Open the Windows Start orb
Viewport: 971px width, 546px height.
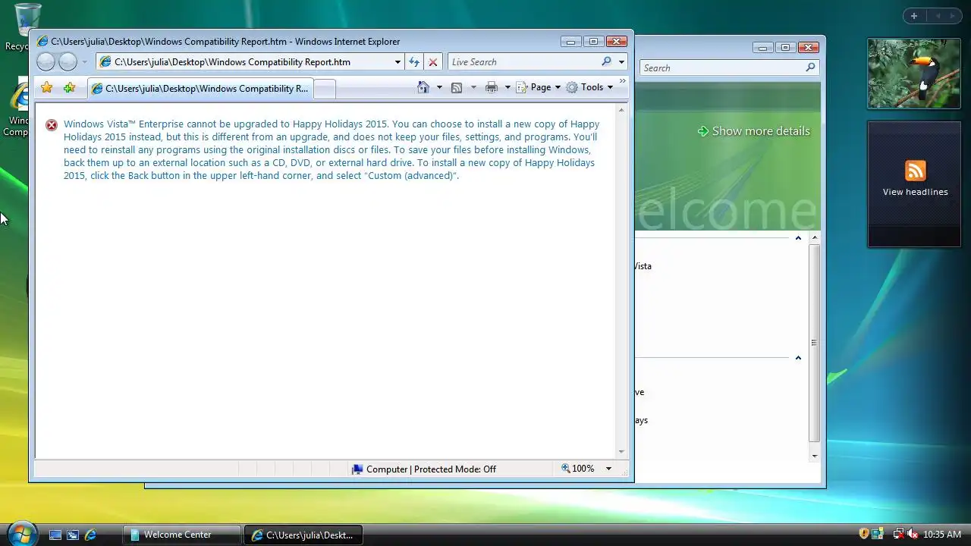click(x=21, y=533)
